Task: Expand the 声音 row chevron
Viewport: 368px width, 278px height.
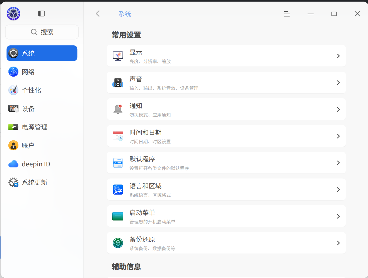Action: tap(338, 83)
